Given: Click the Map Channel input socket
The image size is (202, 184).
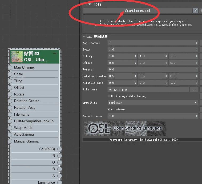Looking at the screenshot, I should tap(10, 68).
